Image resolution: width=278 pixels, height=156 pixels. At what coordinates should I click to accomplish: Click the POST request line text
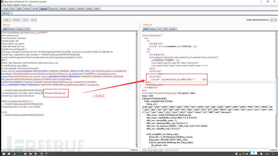(x=25, y=33)
